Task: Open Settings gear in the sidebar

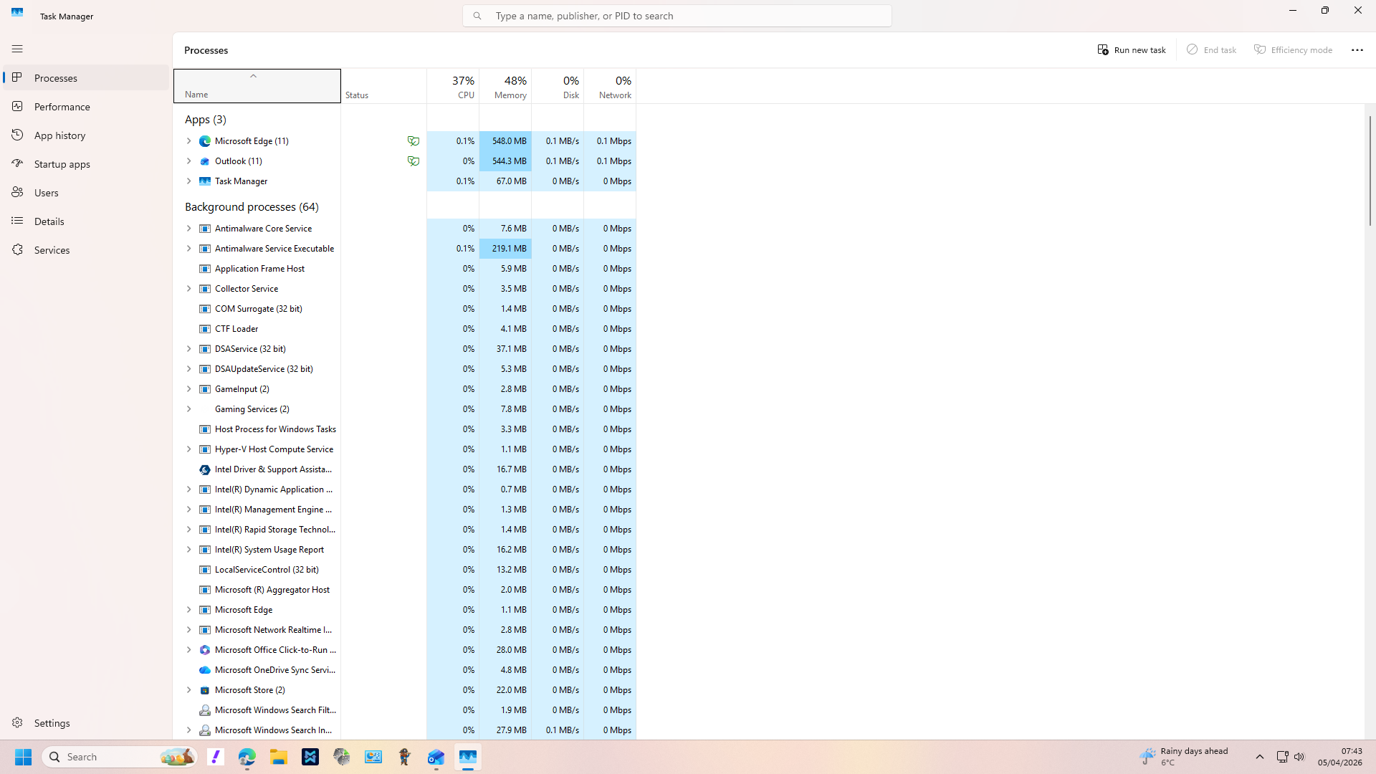Action: pos(17,722)
